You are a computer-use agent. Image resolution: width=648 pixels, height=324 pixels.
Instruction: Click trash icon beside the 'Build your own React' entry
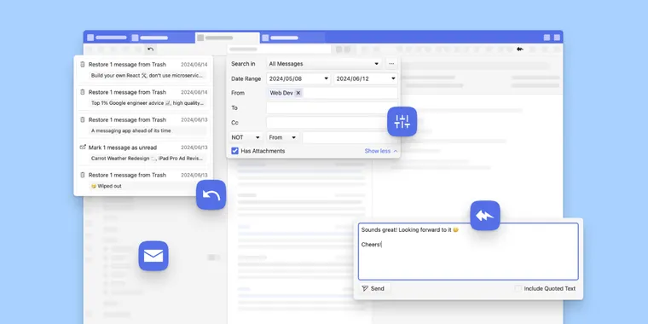tap(82, 65)
